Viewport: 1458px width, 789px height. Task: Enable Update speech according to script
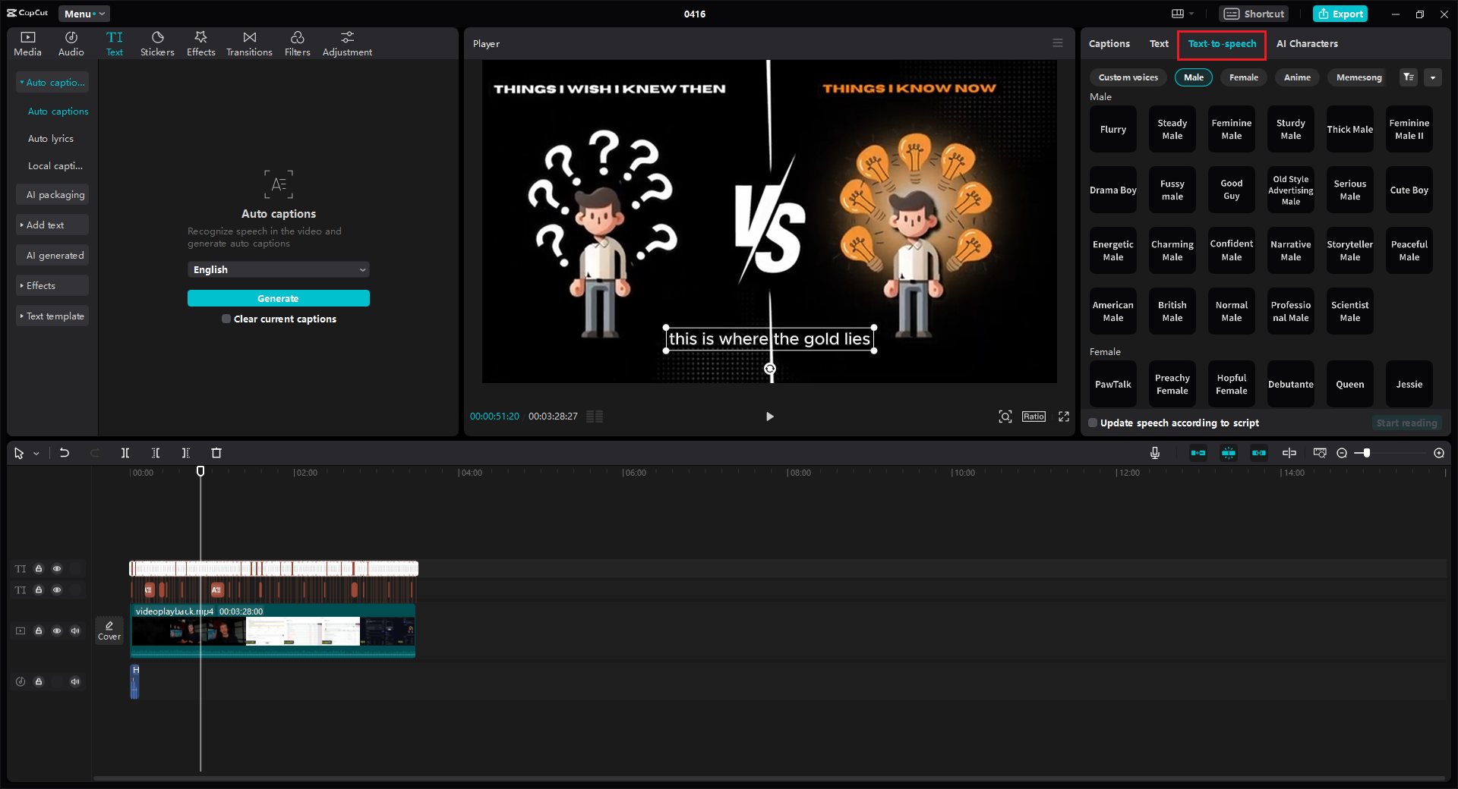(1093, 423)
